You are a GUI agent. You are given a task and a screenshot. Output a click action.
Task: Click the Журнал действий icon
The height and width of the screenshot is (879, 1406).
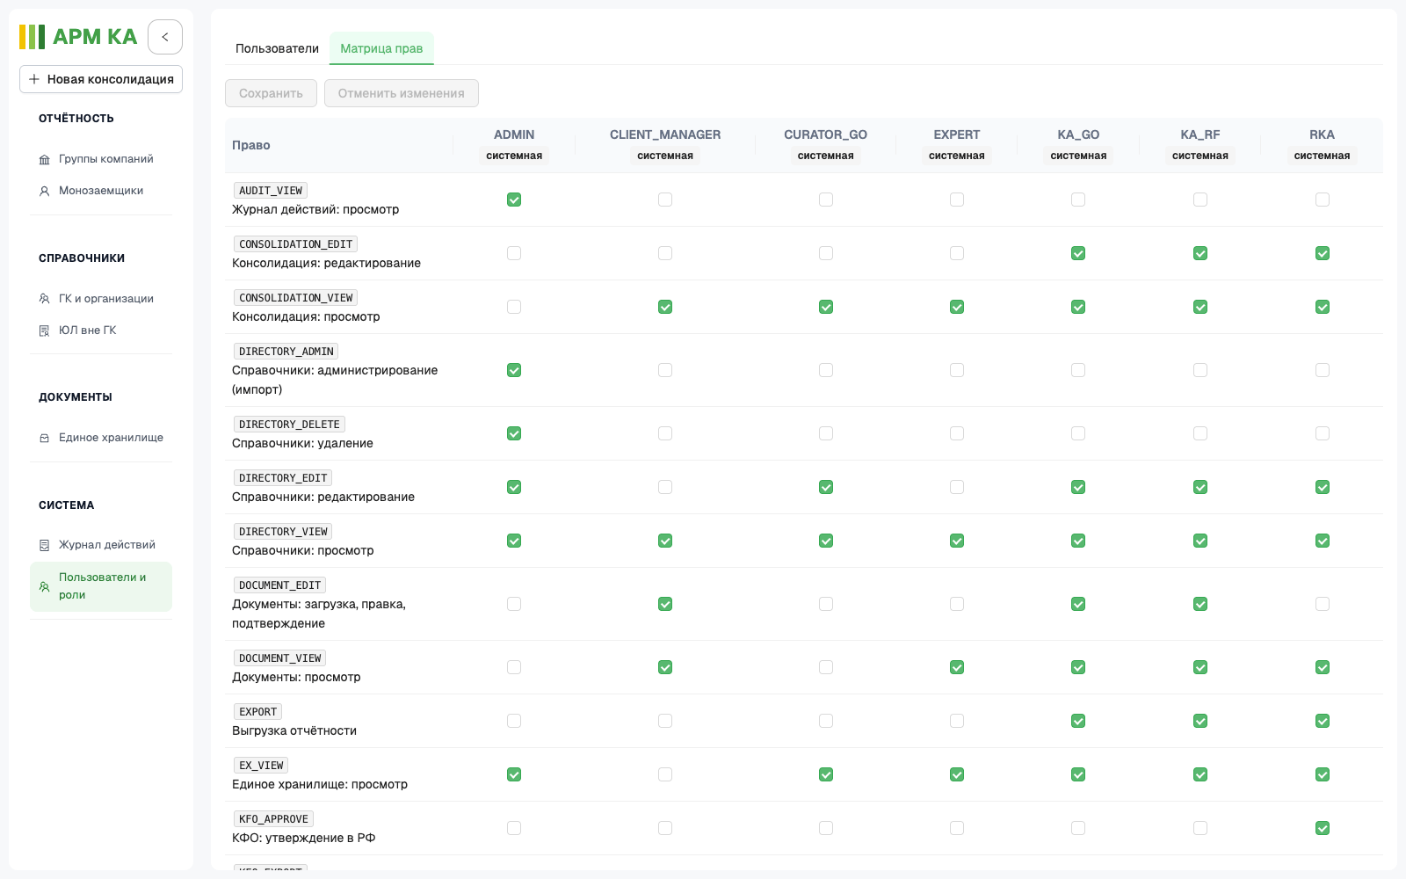click(44, 545)
